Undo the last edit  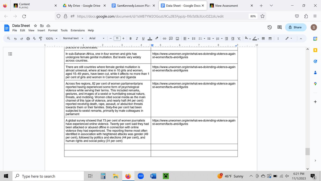(15, 38)
